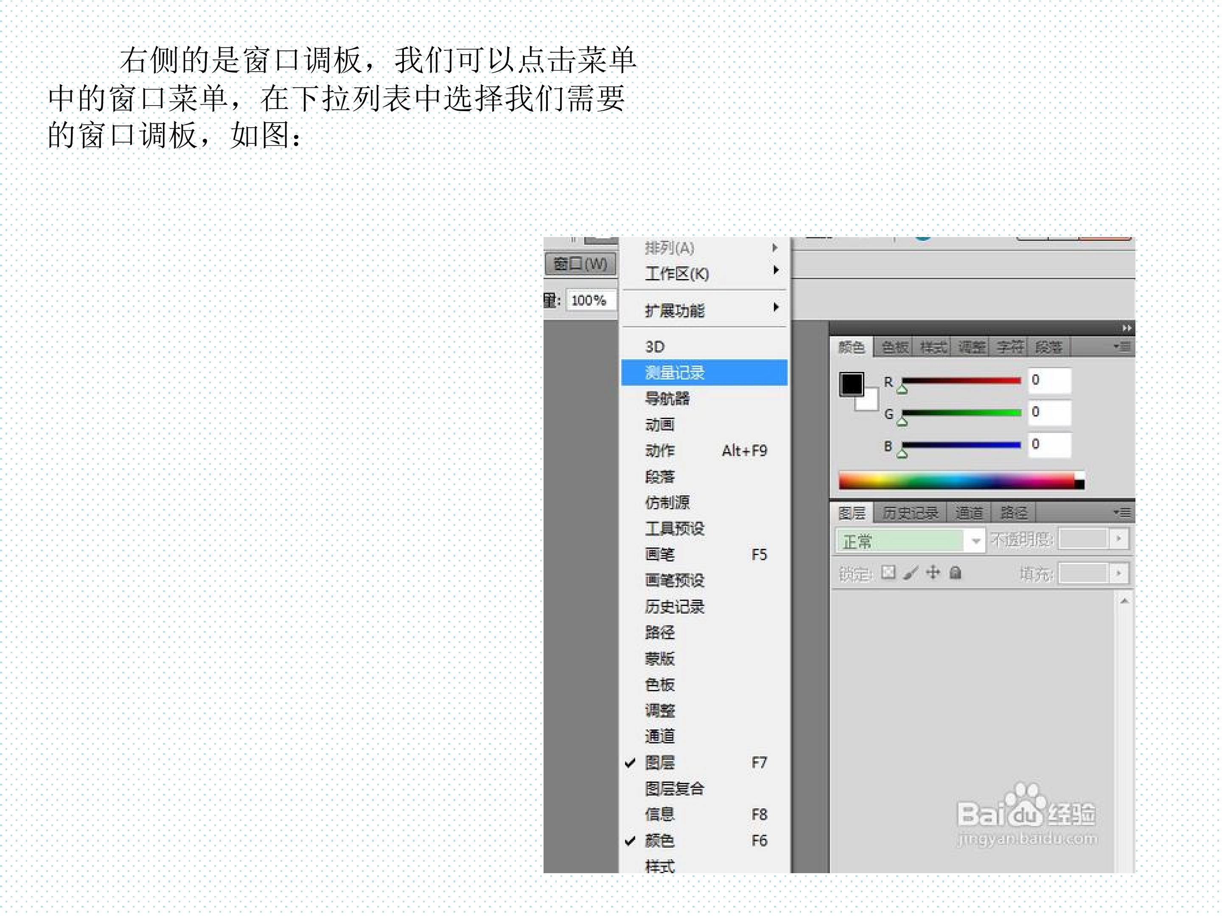Click the lock position move icon
The width and height of the screenshot is (1222, 916).
pos(933,572)
